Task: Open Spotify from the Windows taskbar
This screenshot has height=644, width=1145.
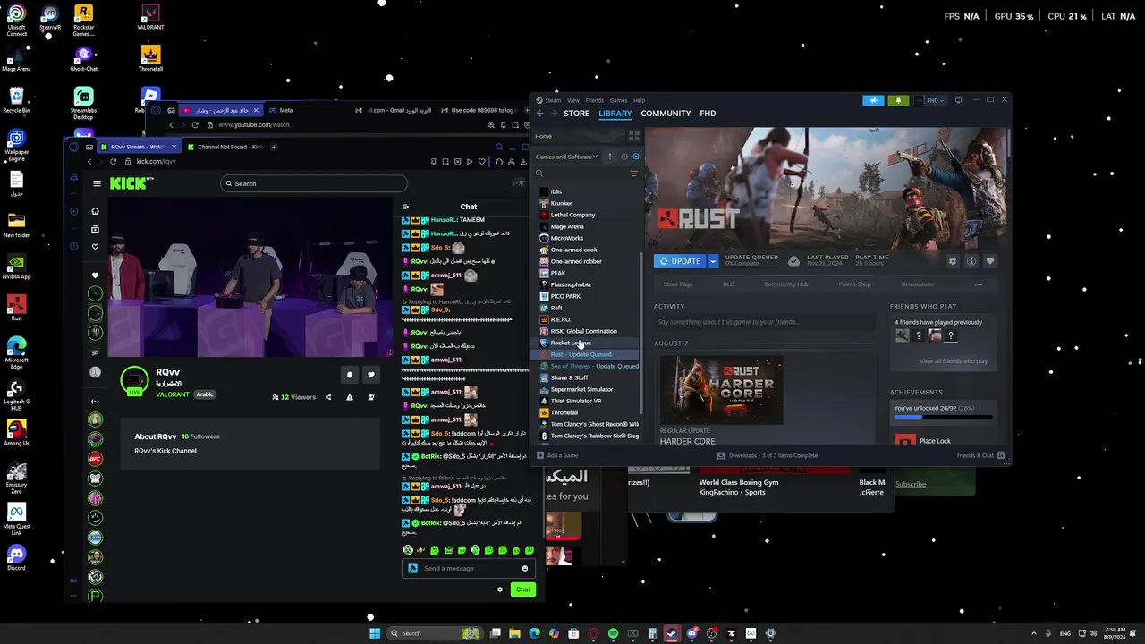Action: coord(613,633)
